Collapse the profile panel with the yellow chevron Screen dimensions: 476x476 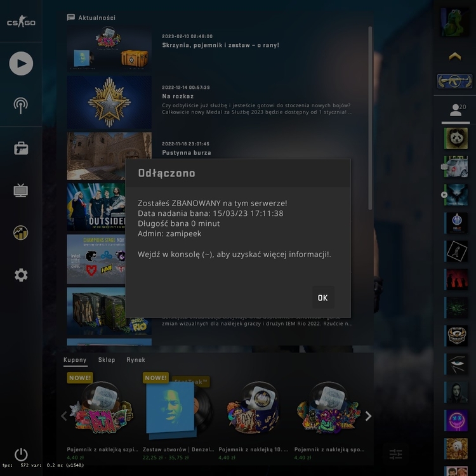(455, 56)
